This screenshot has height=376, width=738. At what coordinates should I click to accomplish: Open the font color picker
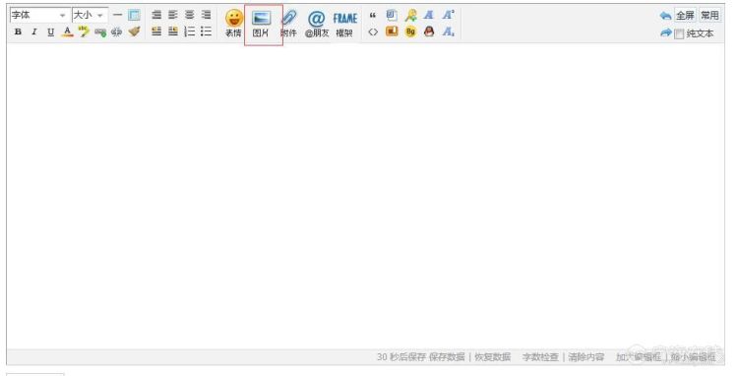coord(67,32)
